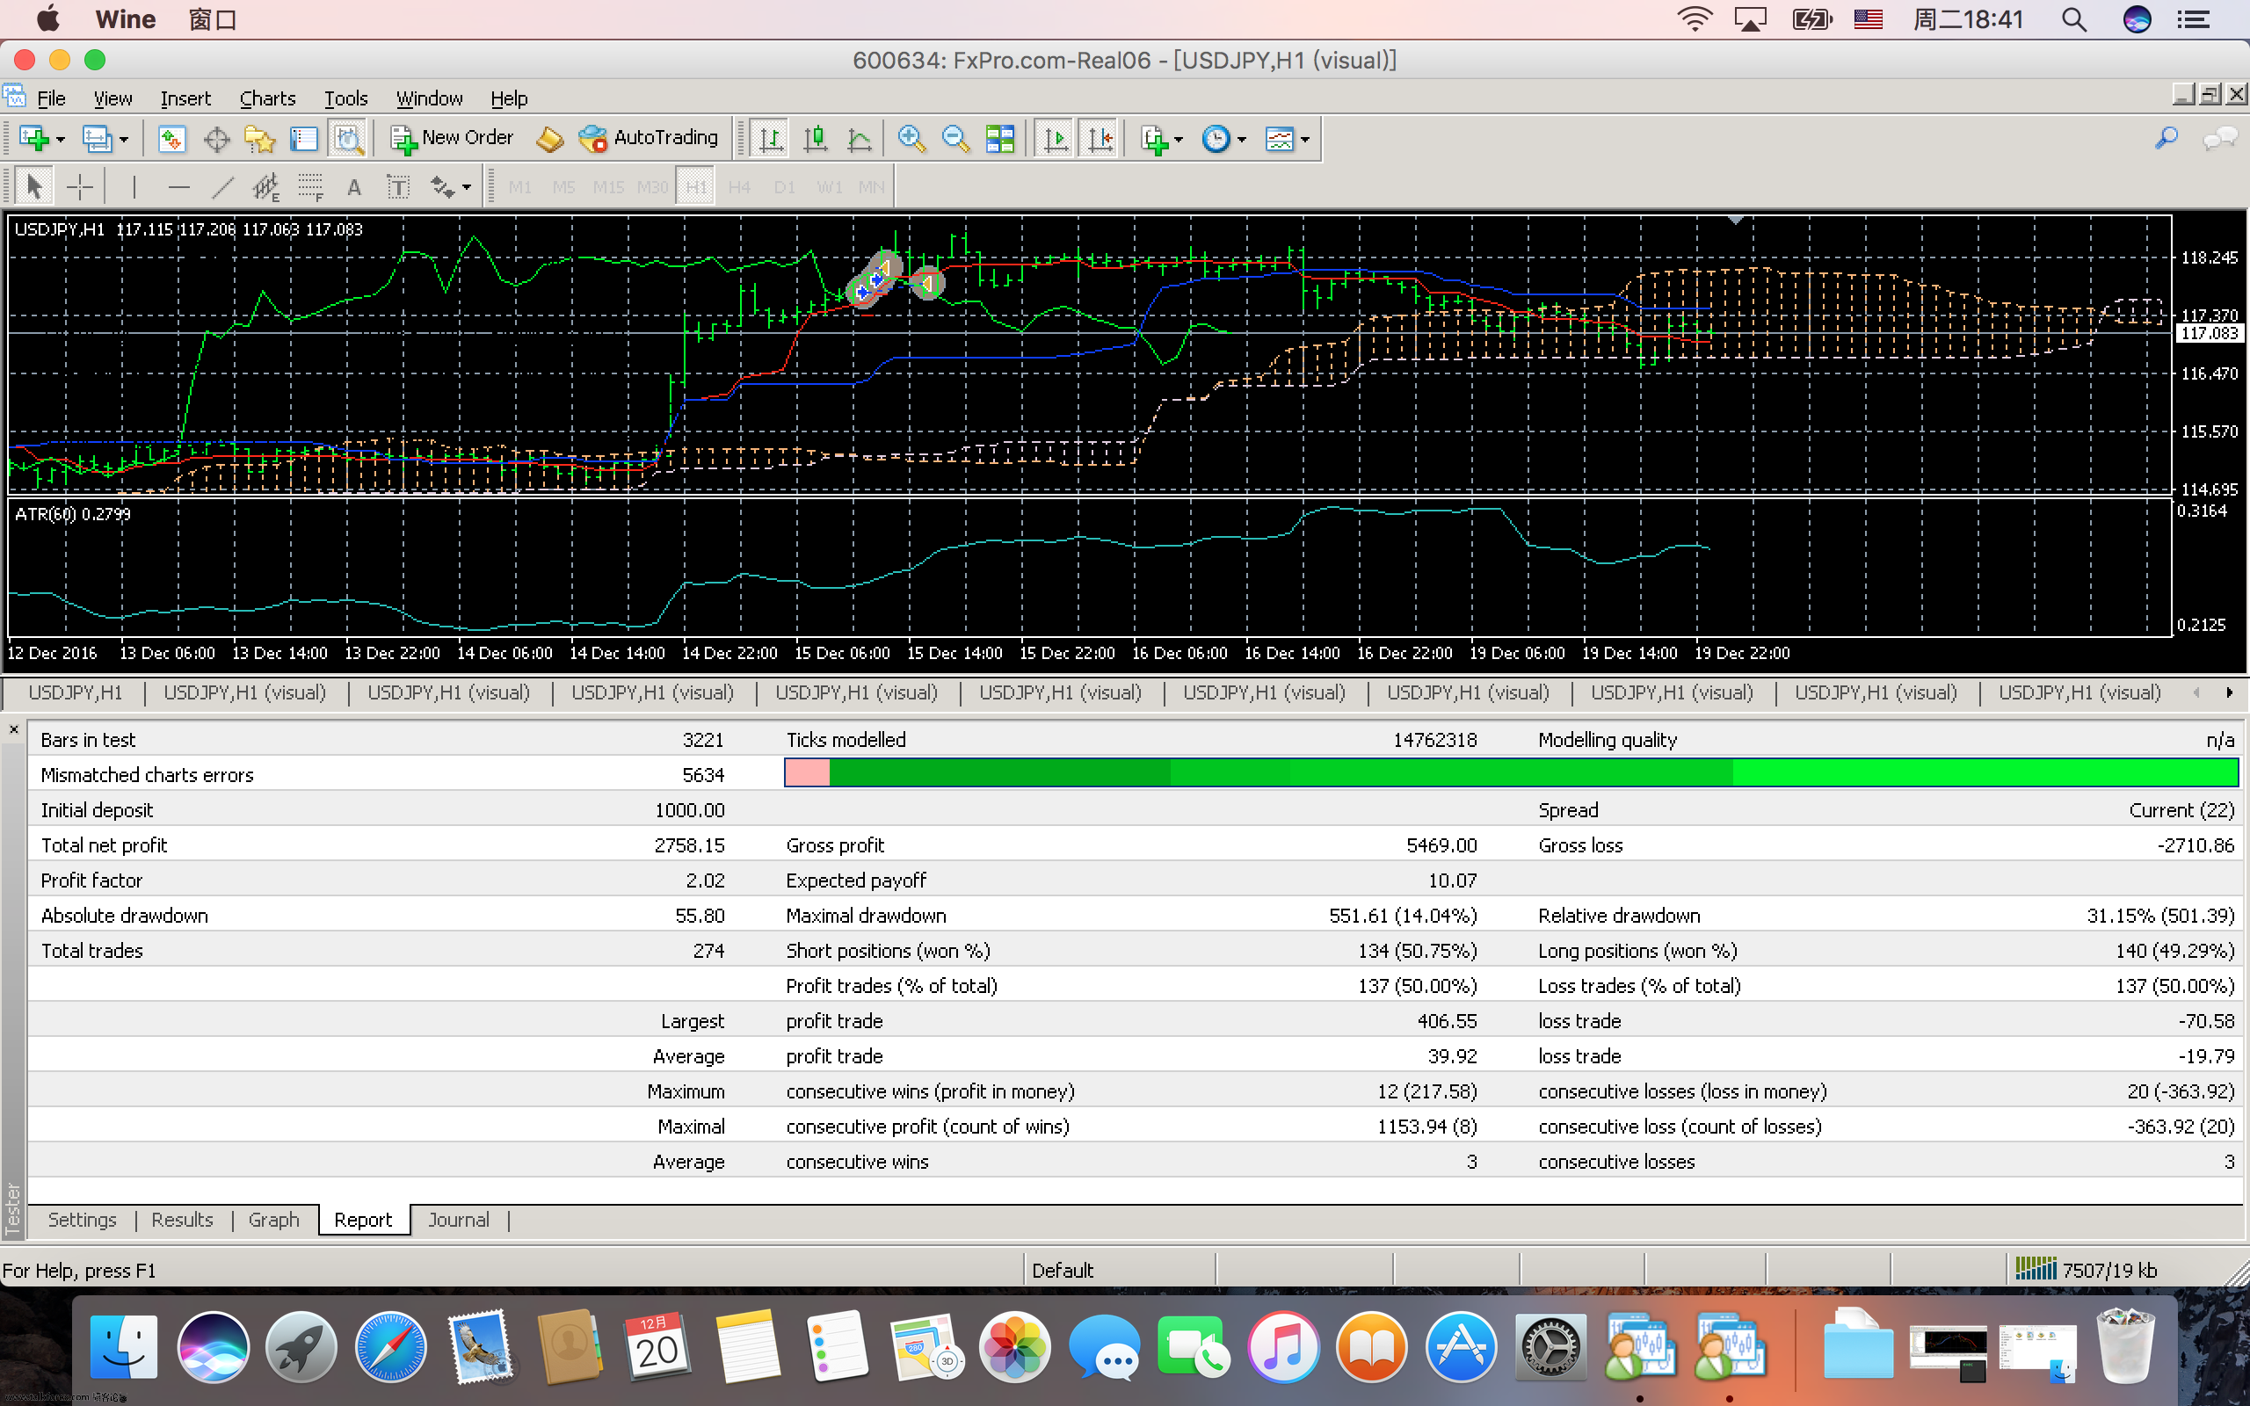Switch chart to line chart mode

coord(859,140)
